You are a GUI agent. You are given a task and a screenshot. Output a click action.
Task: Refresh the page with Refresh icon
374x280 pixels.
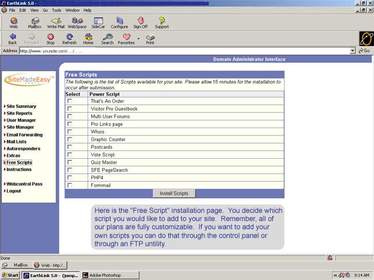69,39
